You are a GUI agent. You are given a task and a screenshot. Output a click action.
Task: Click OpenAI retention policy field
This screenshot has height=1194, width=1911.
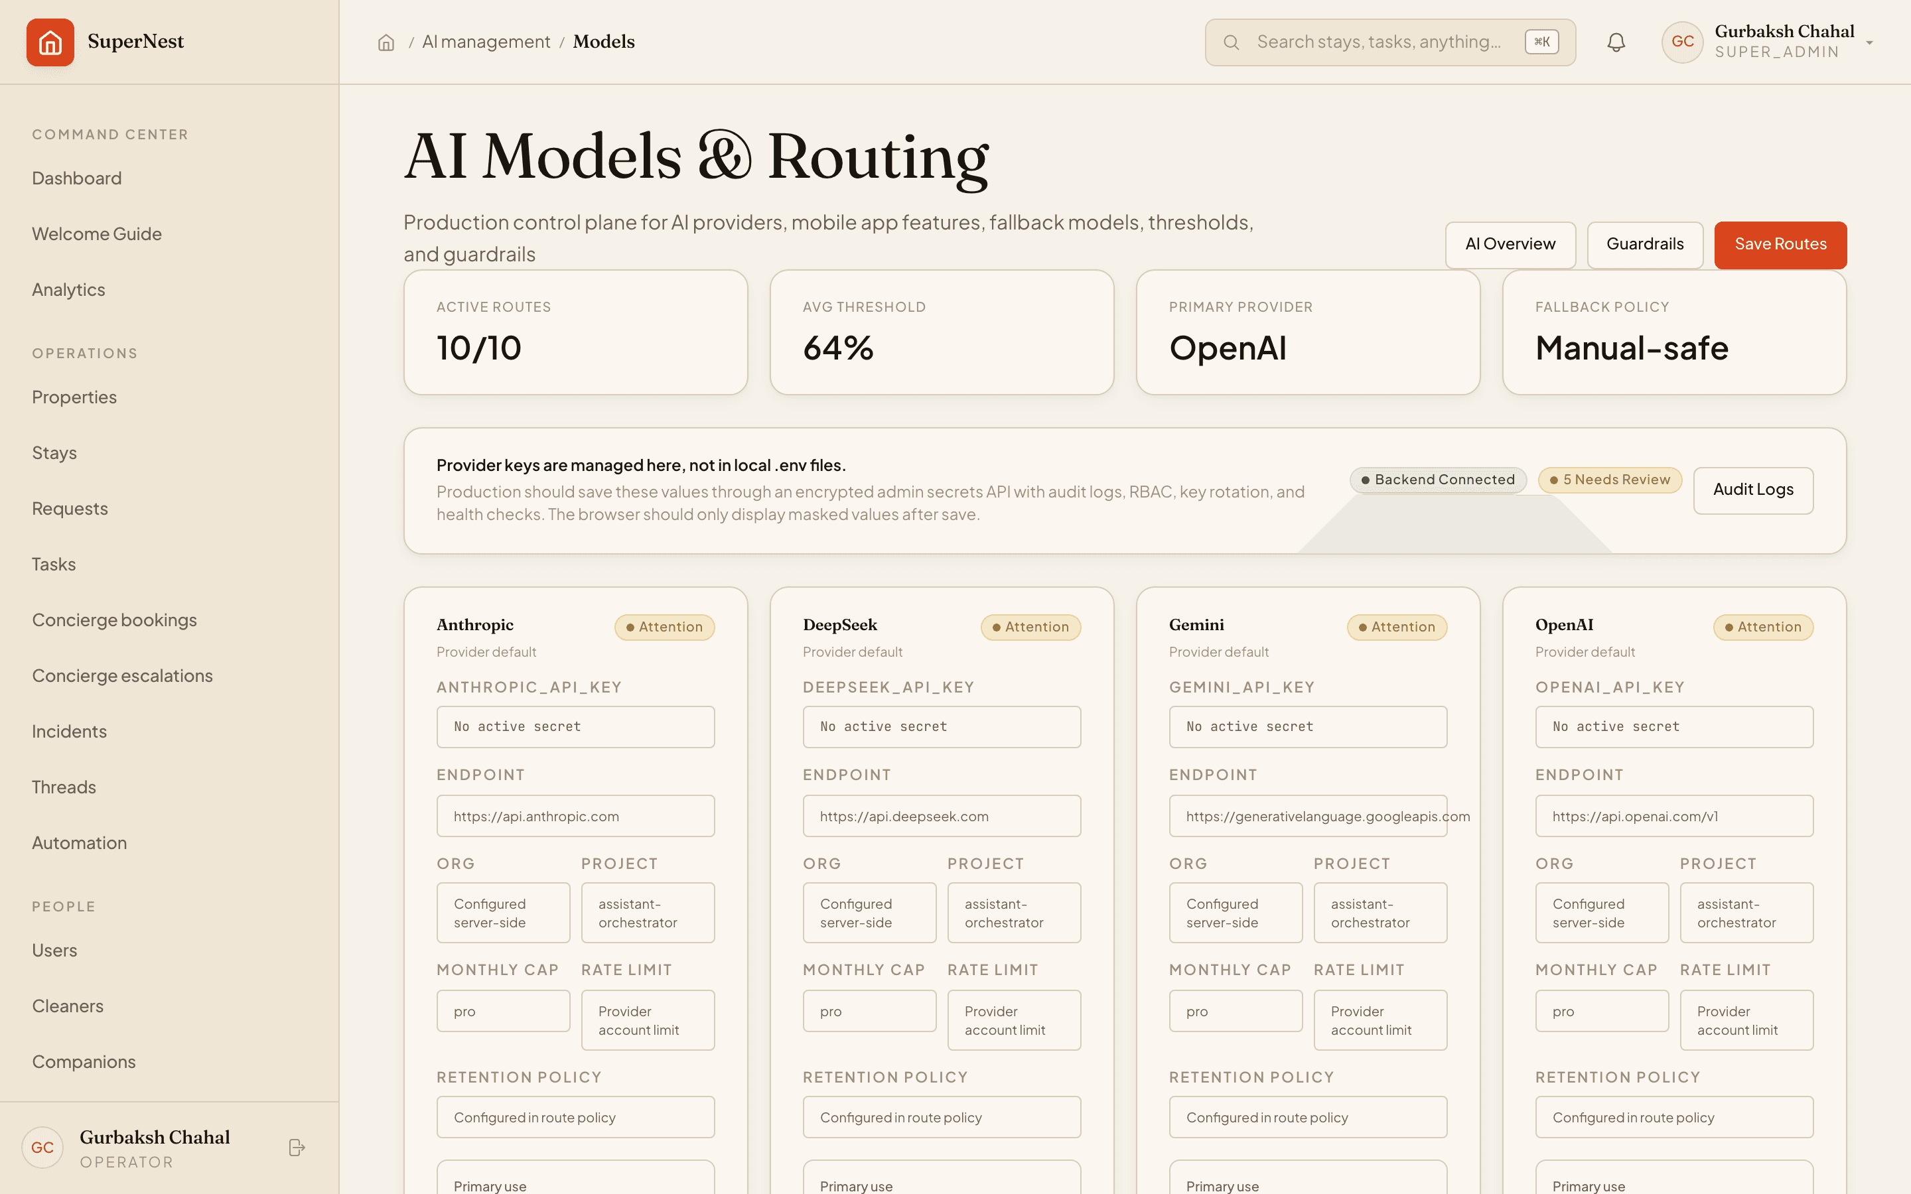pyautogui.click(x=1674, y=1118)
